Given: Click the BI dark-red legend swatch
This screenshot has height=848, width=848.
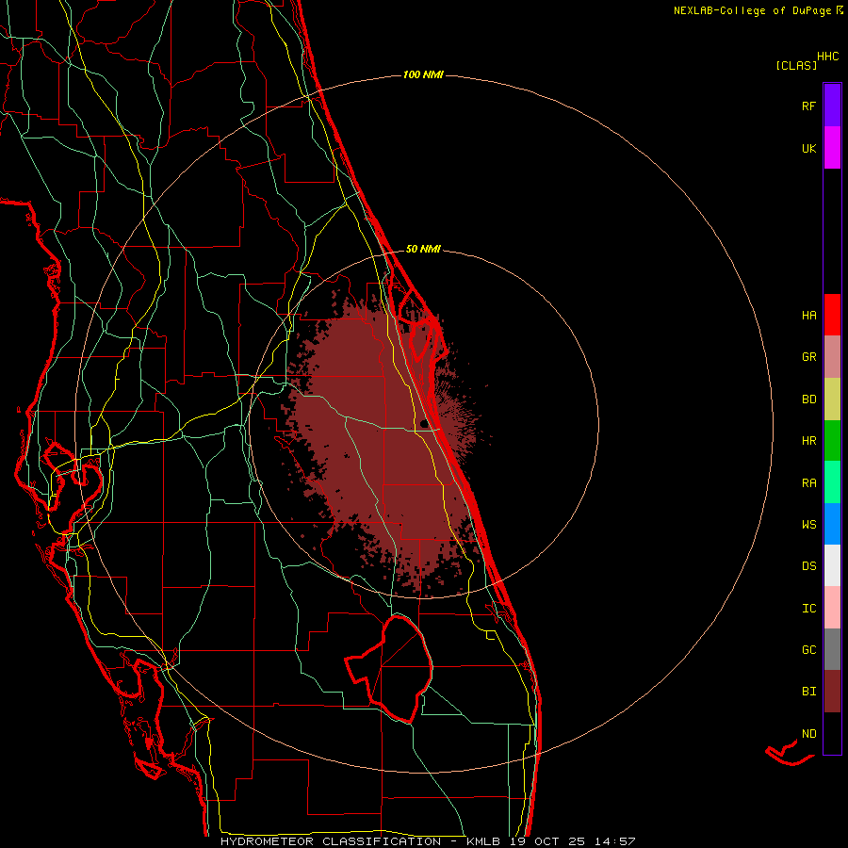Looking at the screenshot, I should click(832, 692).
